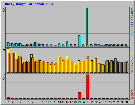The width and height of the screenshot is (135, 105).
Task: Click the blue 'Files' legend label
Action: (132, 21)
